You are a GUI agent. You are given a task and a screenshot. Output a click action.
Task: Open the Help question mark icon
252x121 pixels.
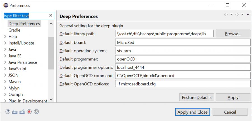(x=8, y=112)
